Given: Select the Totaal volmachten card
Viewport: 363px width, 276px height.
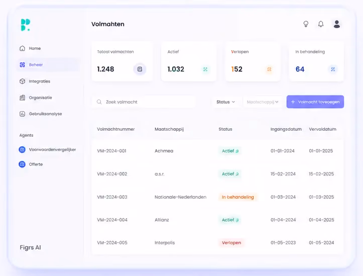Looking at the screenshot, I should (122, 62).
